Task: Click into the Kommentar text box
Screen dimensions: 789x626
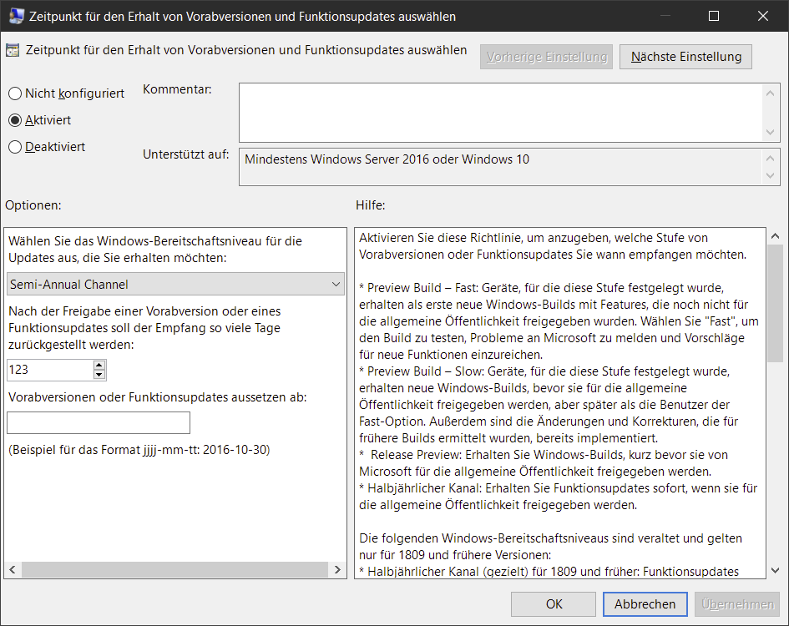Action: [x=502, y=113]
